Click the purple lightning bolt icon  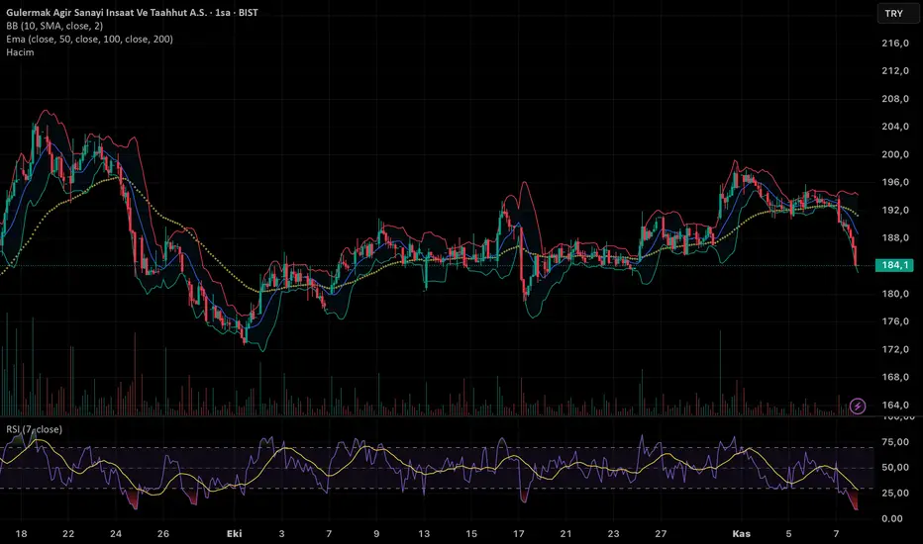click(x=858, y=406)
